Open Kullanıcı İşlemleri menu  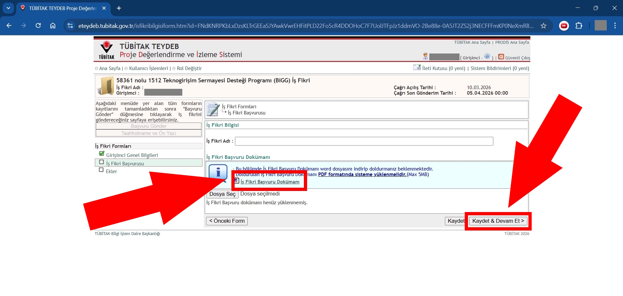click(x=148, y=68)
